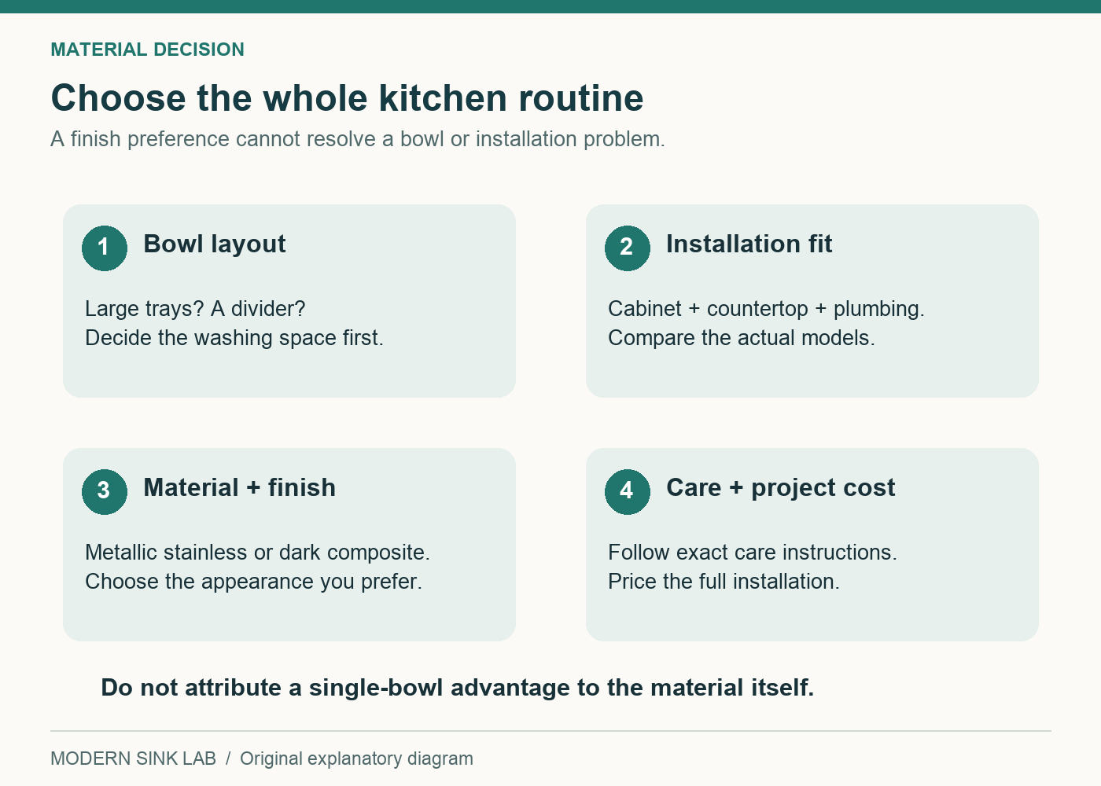The width and height of the screenshot is (1101, 786).
Task: Click the "Choose the whole kitchen routine" title
Action: tap(347, 98)
